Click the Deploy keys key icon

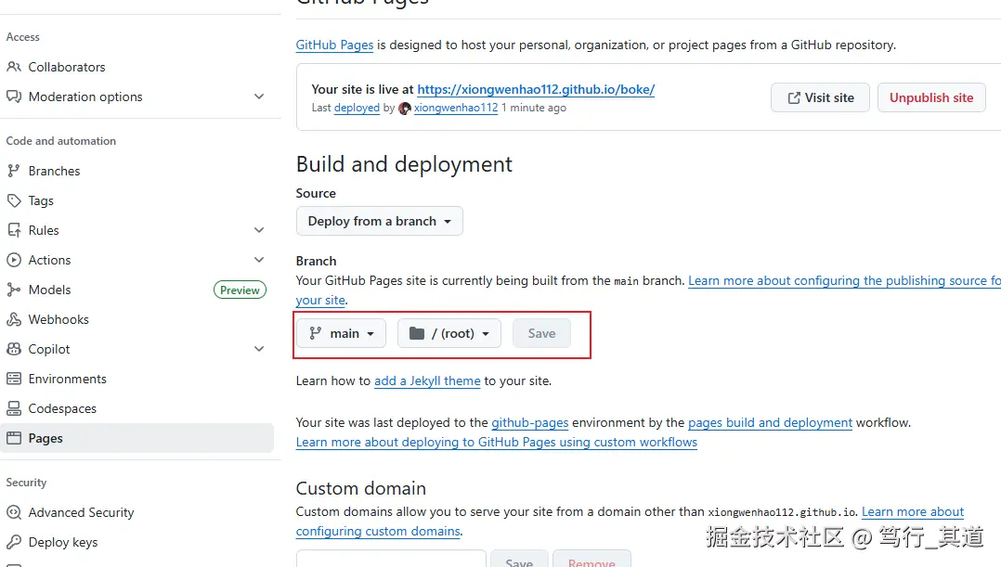pyautogui.click(x=14, y=542)
